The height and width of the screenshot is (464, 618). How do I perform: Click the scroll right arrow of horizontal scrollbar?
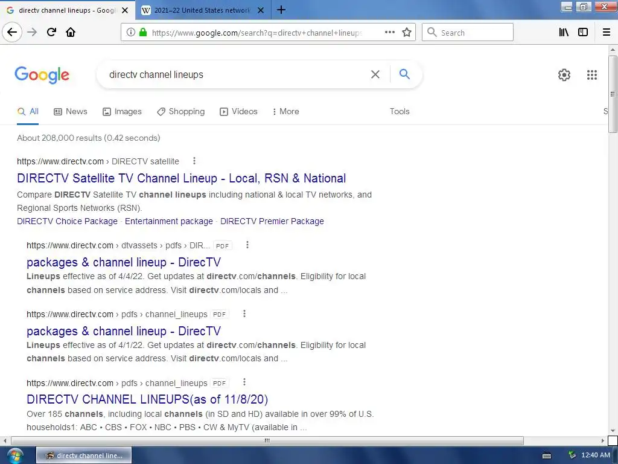point(603,440)
